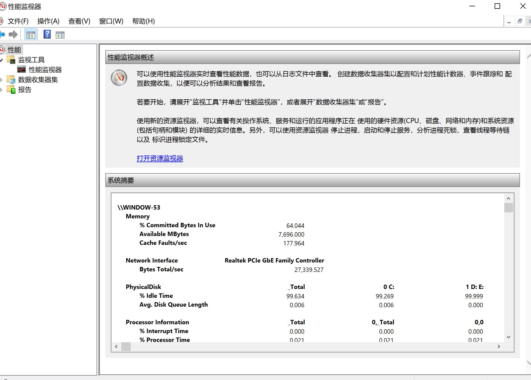Click the value 7,696.000
531x380 pixels.
291,234
